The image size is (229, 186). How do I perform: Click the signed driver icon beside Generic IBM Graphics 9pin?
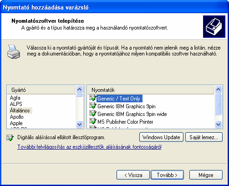(x=93, y=106)
